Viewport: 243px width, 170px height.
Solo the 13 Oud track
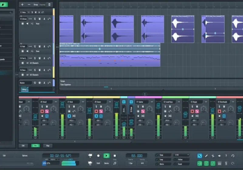click(35, 46)
